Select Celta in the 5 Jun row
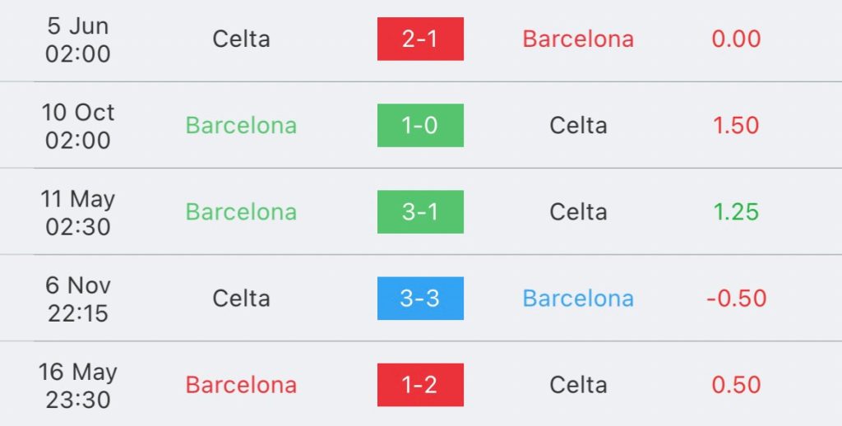 [x=241, y=39]
